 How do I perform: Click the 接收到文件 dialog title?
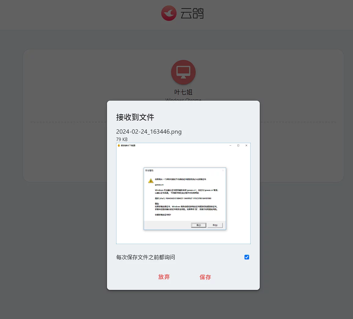coord(135,117)
